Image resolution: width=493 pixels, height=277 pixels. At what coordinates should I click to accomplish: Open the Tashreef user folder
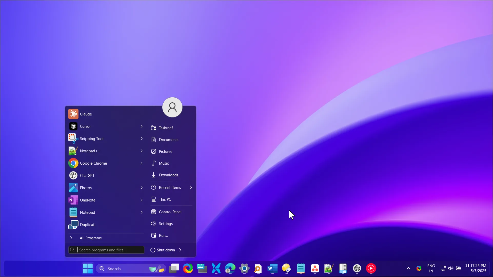click(166, 128)
